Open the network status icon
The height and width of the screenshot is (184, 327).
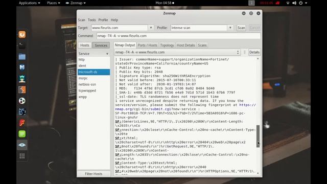(288, 3)
